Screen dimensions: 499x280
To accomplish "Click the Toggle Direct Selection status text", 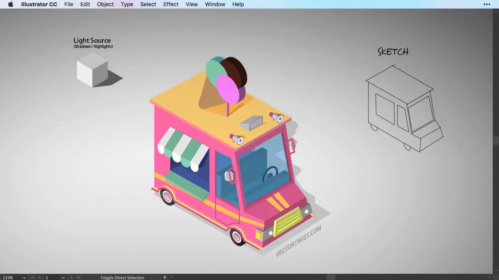I will click(122, 278).
